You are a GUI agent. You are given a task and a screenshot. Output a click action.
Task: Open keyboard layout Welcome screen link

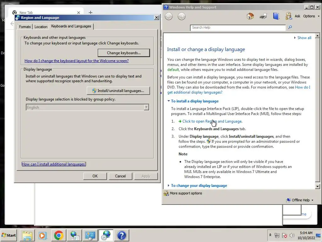(x=77, y=61)
